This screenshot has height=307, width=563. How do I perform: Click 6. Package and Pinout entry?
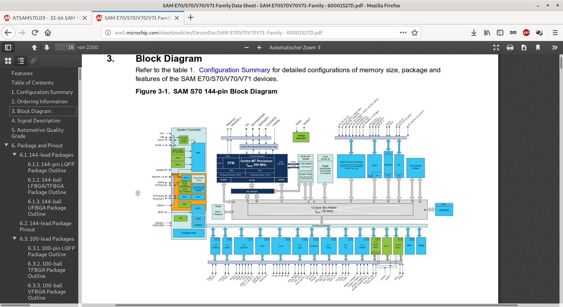37,146
